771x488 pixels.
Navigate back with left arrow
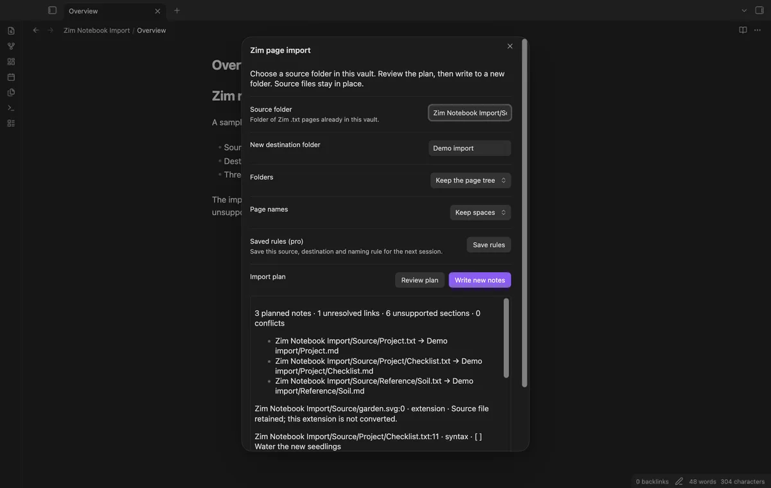36,30
